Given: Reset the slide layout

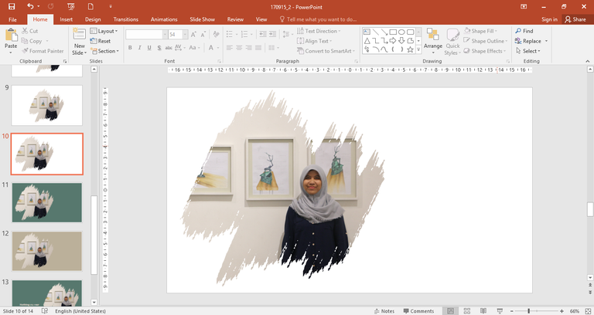Looking at the screenshot, I should 101,41.
